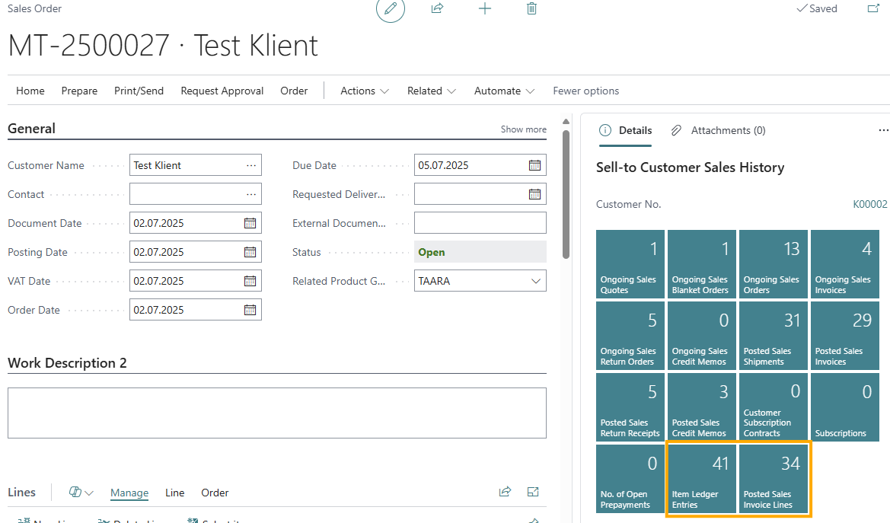Collapse the General section heading

tap(31, 129)
